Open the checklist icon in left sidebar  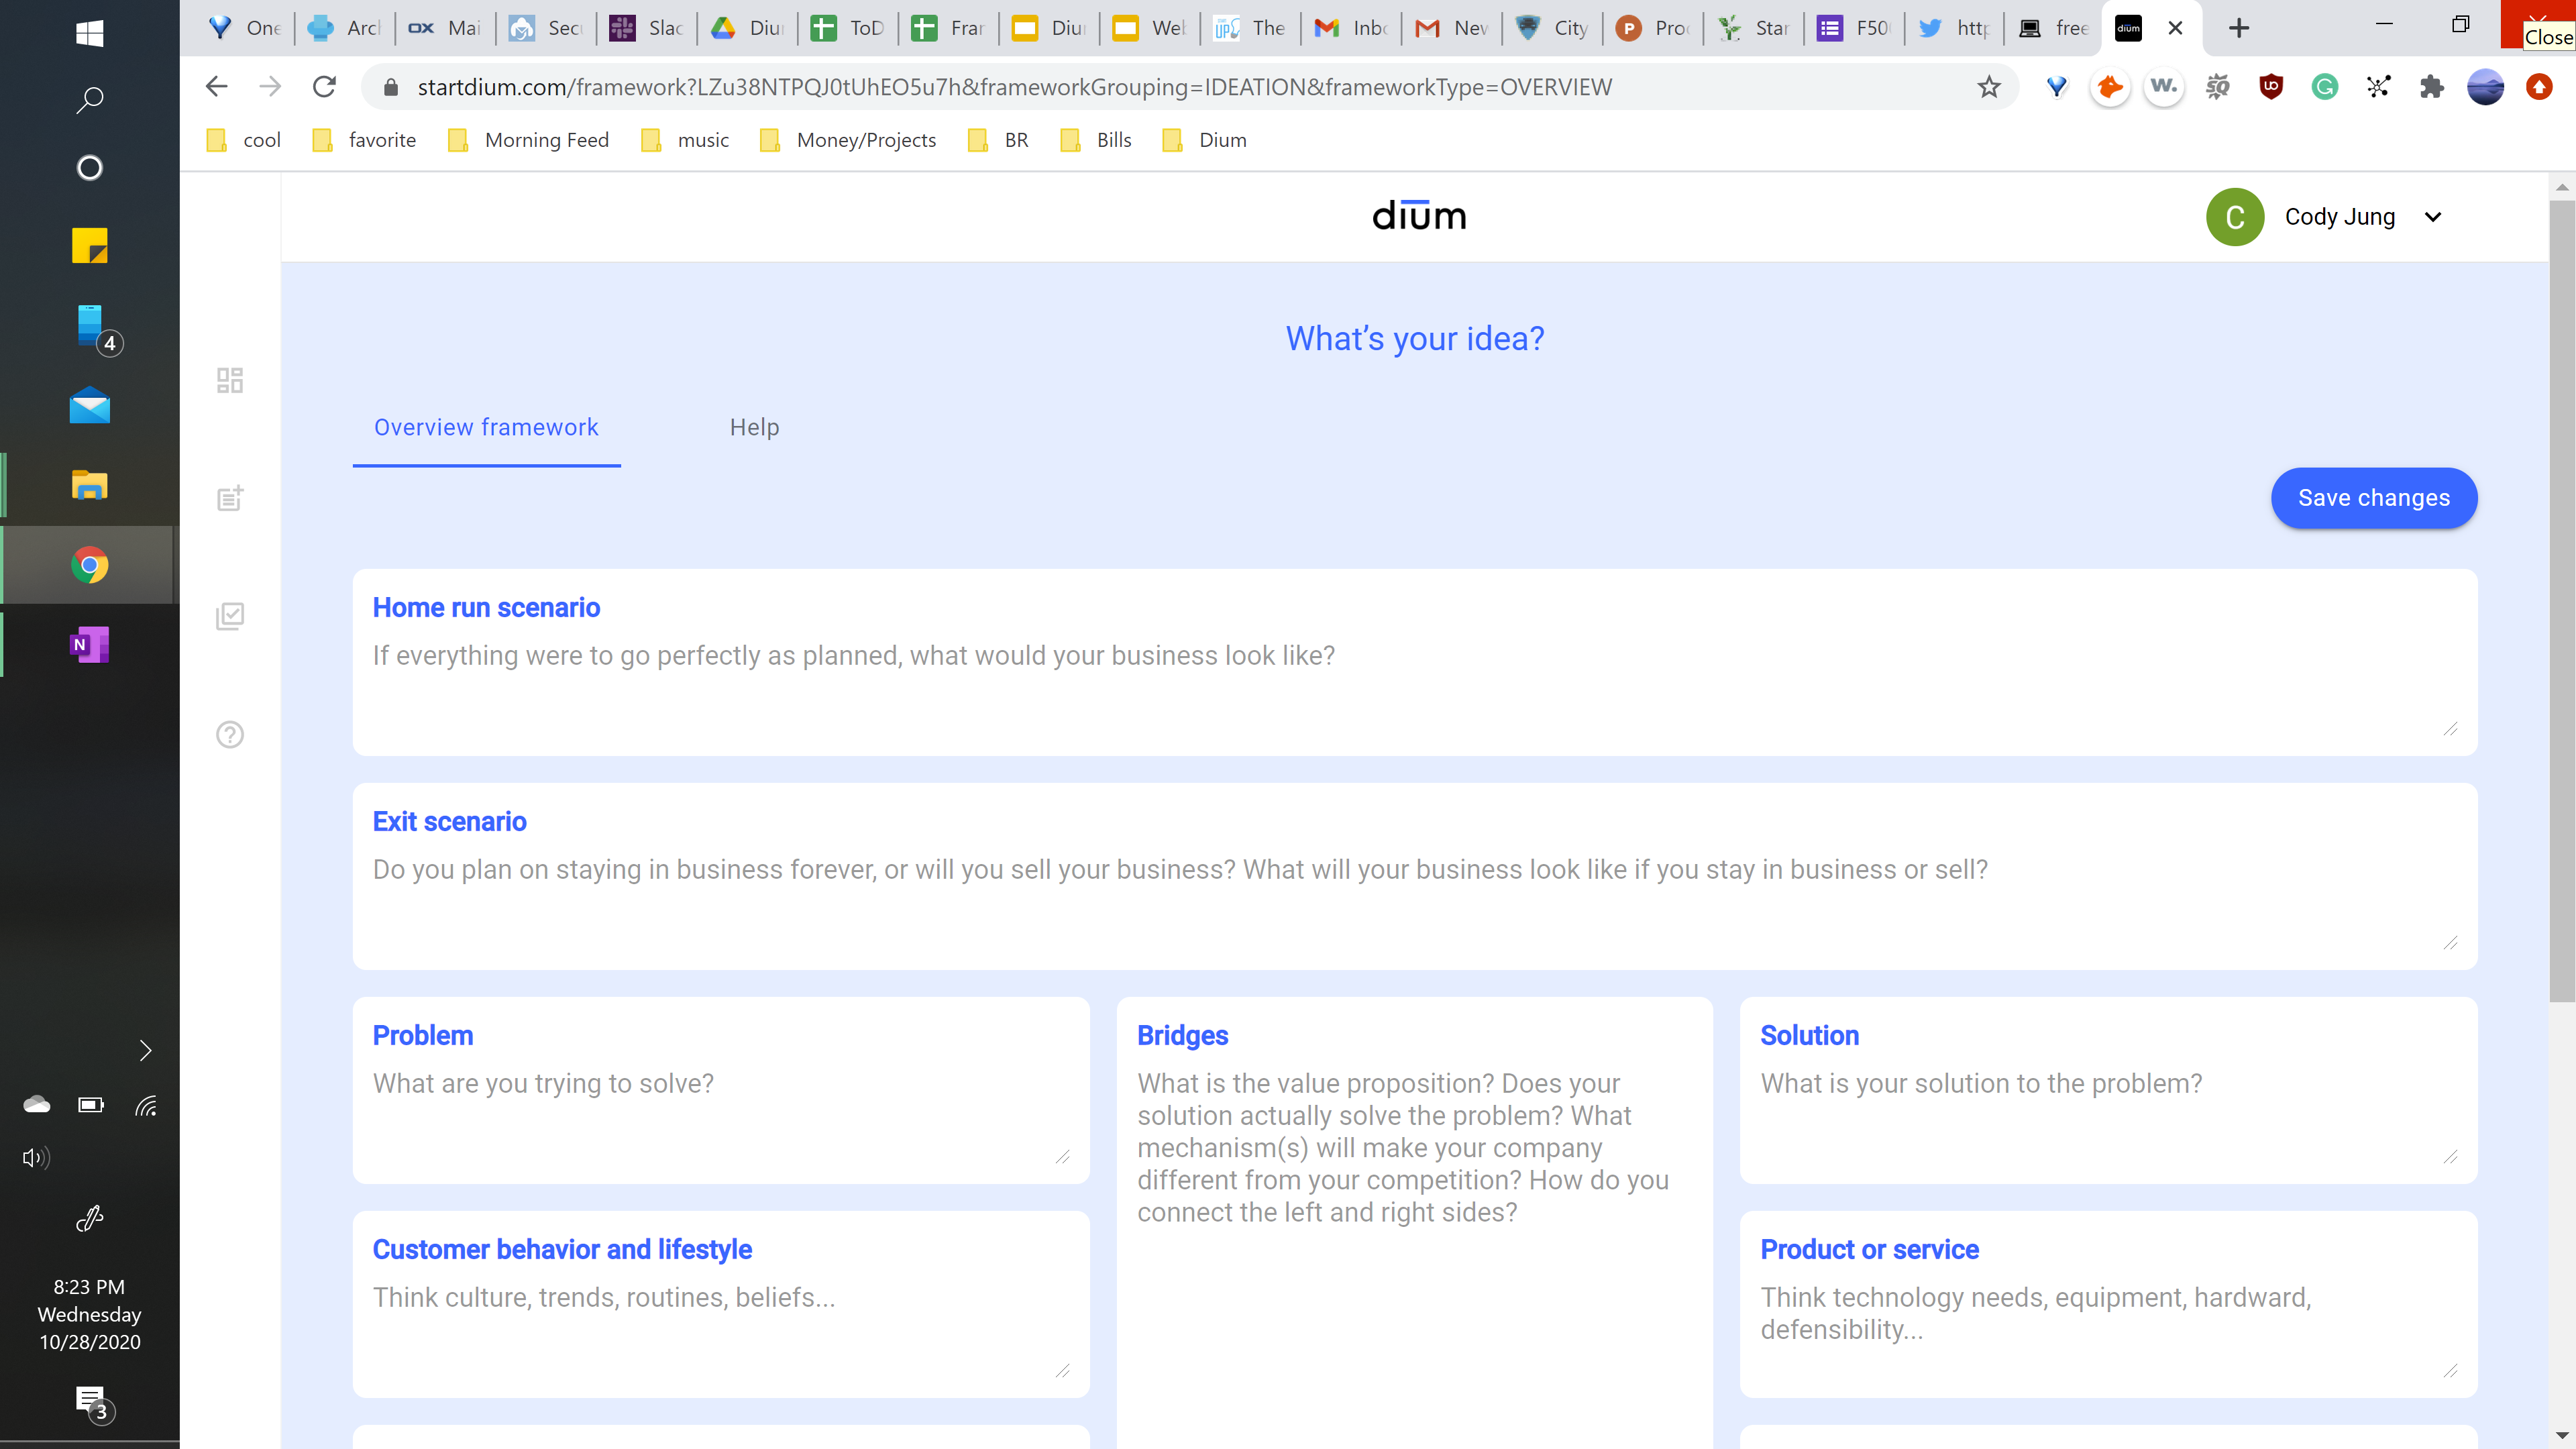pos(230,616)
